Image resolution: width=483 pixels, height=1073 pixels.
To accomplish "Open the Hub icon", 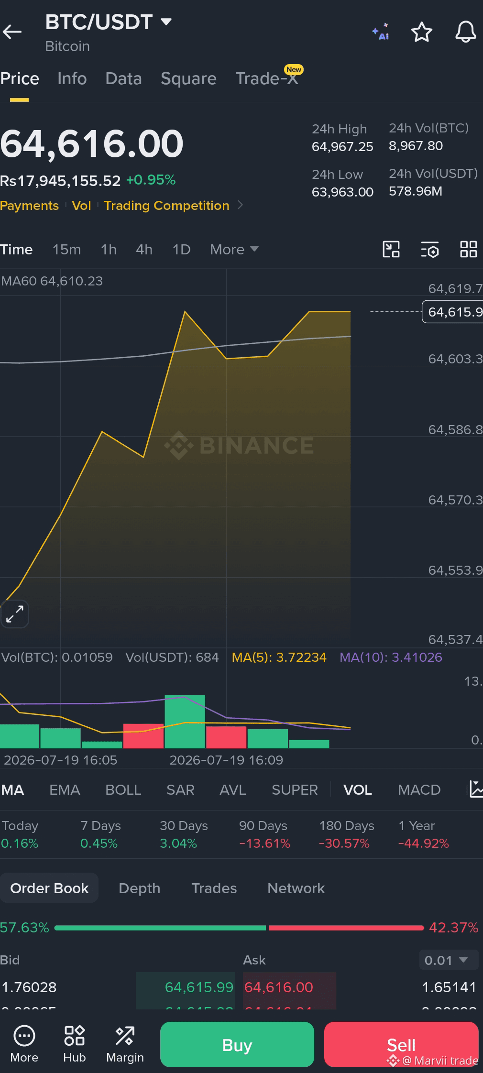I will tap(75, 1044).
